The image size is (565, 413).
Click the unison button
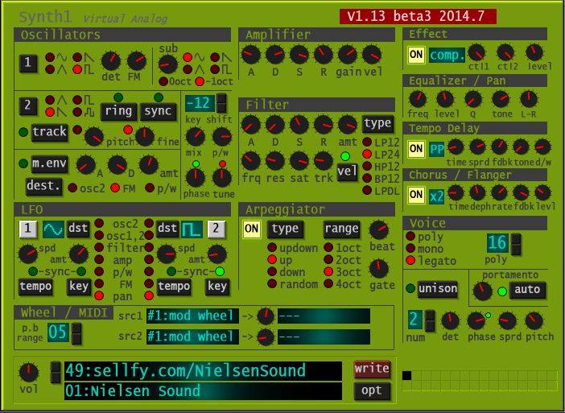(438, 289)
